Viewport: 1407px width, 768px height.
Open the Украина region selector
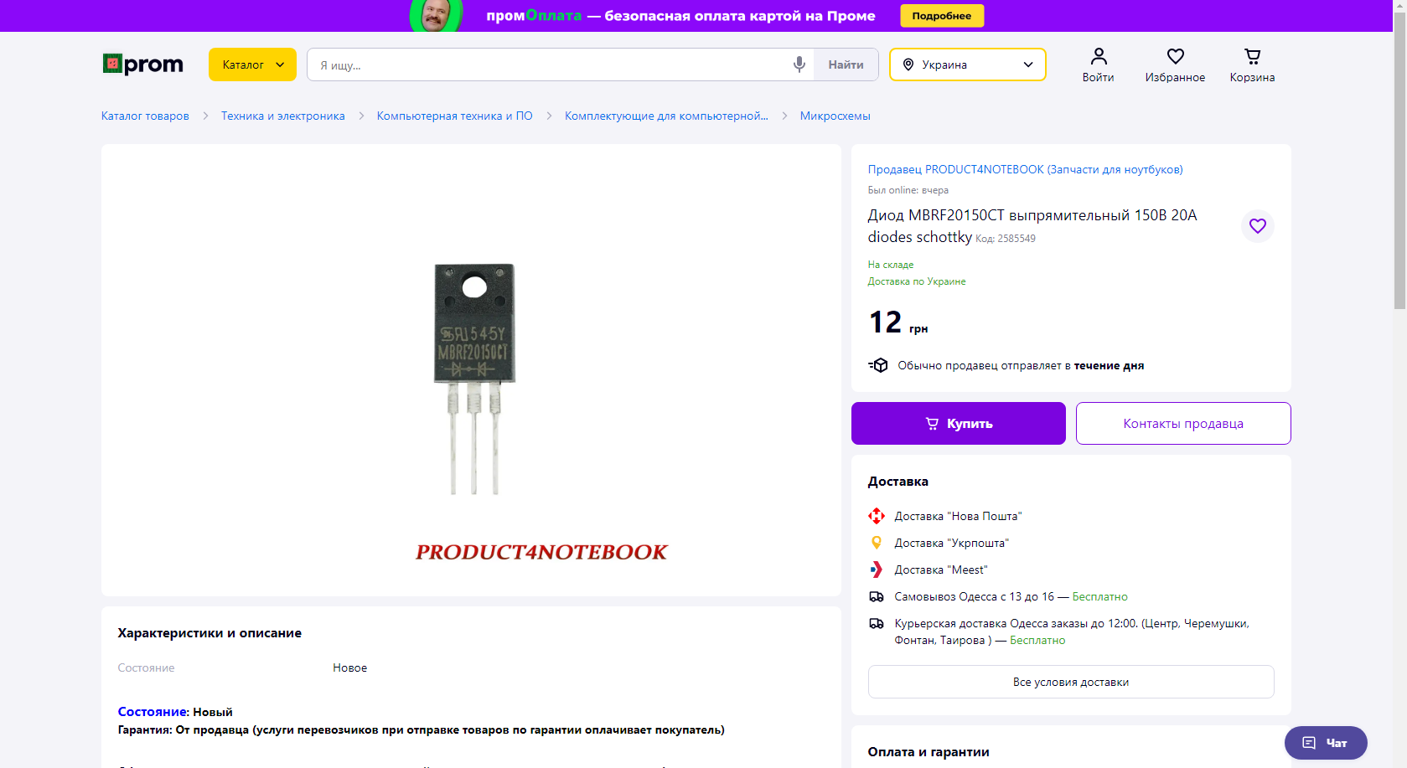pyautogui.click(x=967, y=64)
